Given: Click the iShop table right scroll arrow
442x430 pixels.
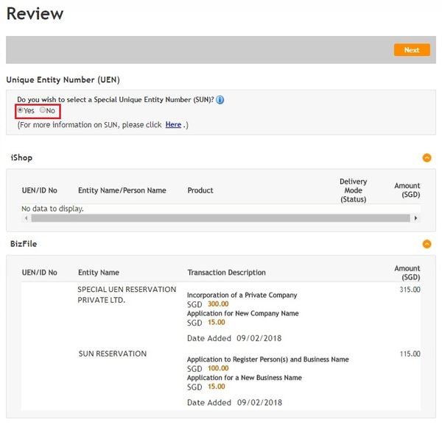Looking at the screenshot, I should (x=415, y=218).
